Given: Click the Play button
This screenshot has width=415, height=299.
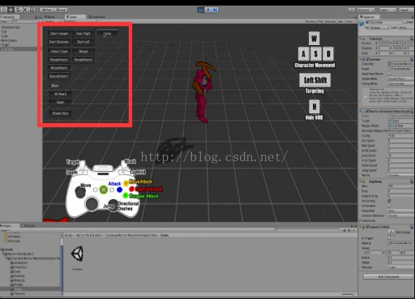Looking at the screenshot, I should pos(201,10).
